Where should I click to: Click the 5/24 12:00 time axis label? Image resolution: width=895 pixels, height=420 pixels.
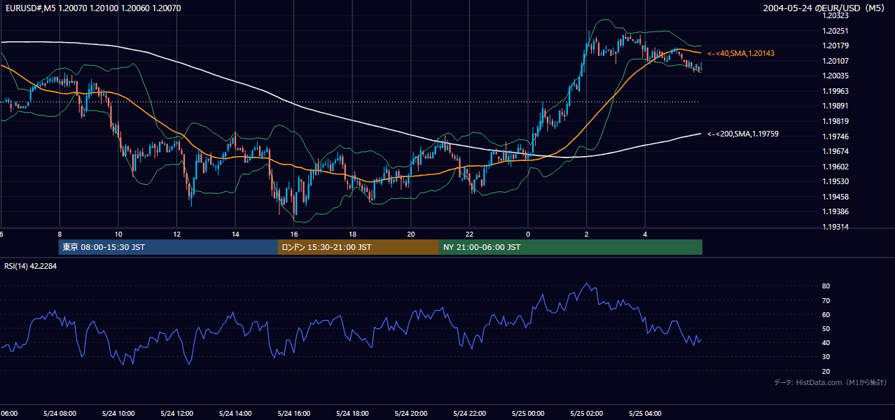176,413
